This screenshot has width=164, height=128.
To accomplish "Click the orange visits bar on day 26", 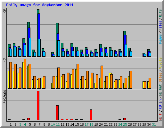I will [131, 80].
